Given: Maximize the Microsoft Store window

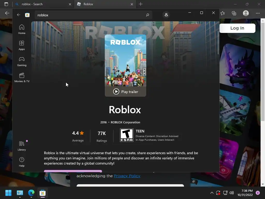Looking at the screenshot, I should click(201, 13).
